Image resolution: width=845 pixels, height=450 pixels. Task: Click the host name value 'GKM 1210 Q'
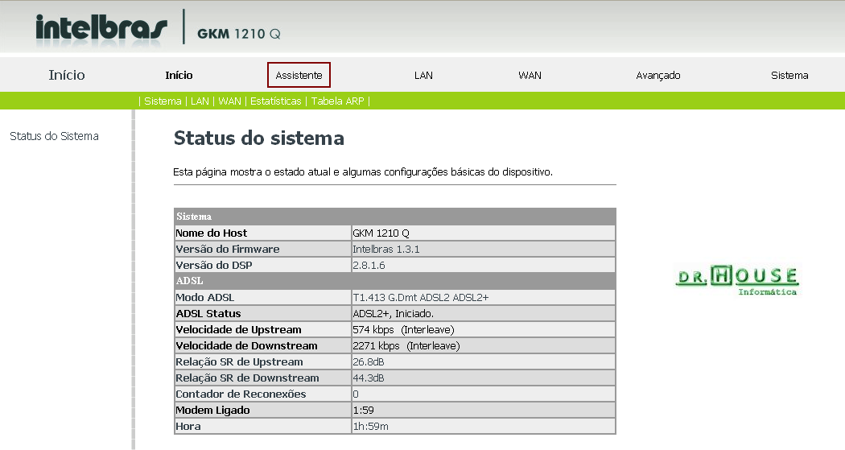381,233
